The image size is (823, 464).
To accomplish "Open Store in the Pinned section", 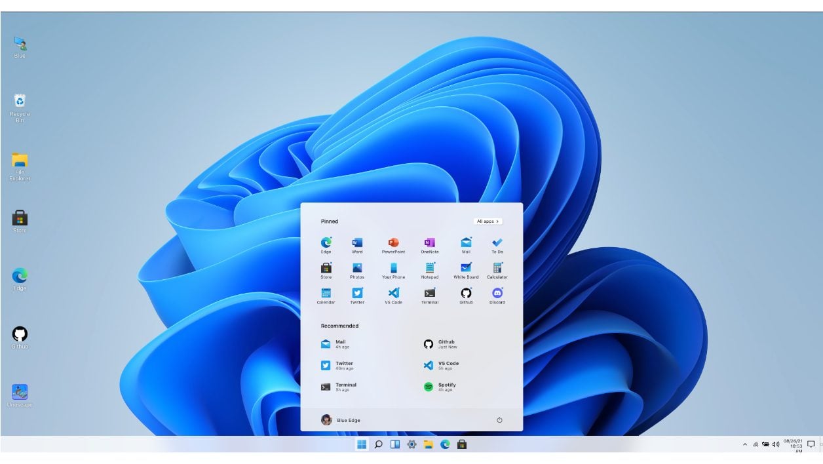I will click(326, 271).
